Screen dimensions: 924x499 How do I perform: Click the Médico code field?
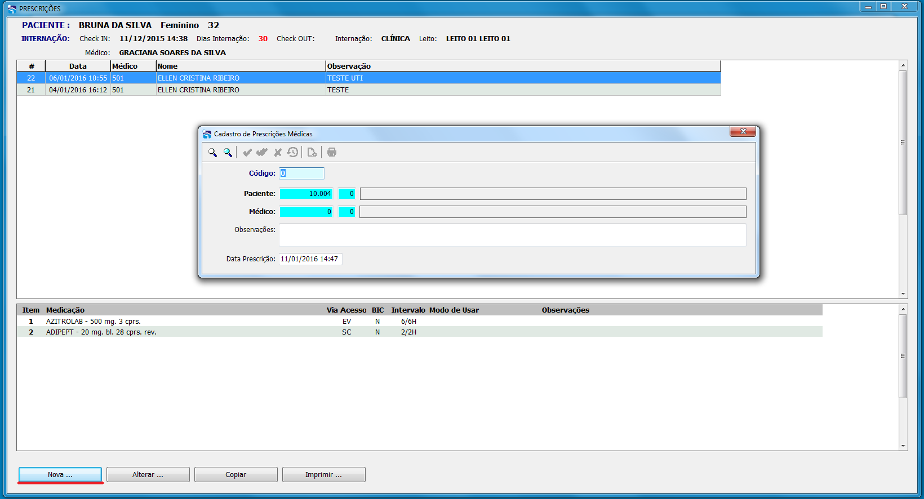(306, 212)
